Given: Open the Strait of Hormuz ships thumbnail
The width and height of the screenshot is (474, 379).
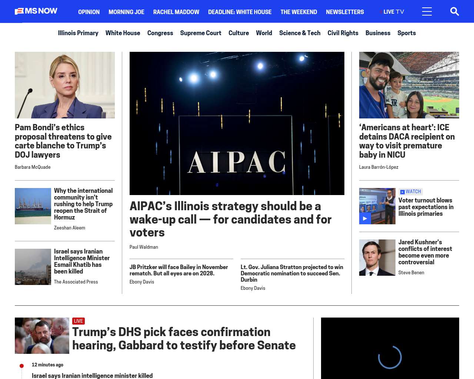Looking at the screenshot, I should (33, 206).
